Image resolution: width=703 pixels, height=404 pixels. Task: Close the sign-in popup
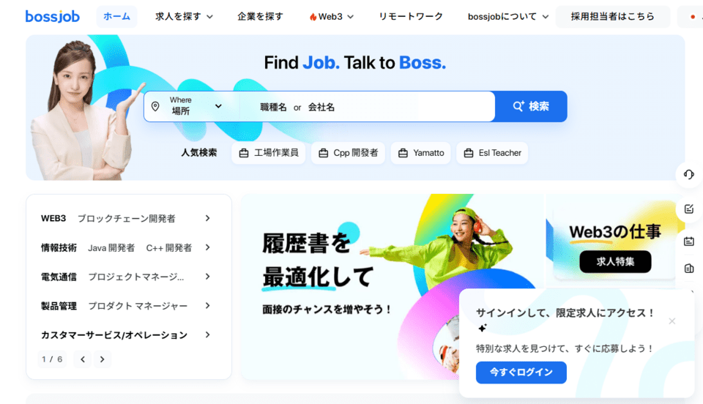coord(672,321)
